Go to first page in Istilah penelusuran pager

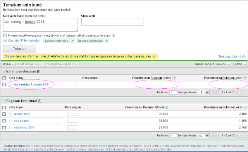coord(213,93)
